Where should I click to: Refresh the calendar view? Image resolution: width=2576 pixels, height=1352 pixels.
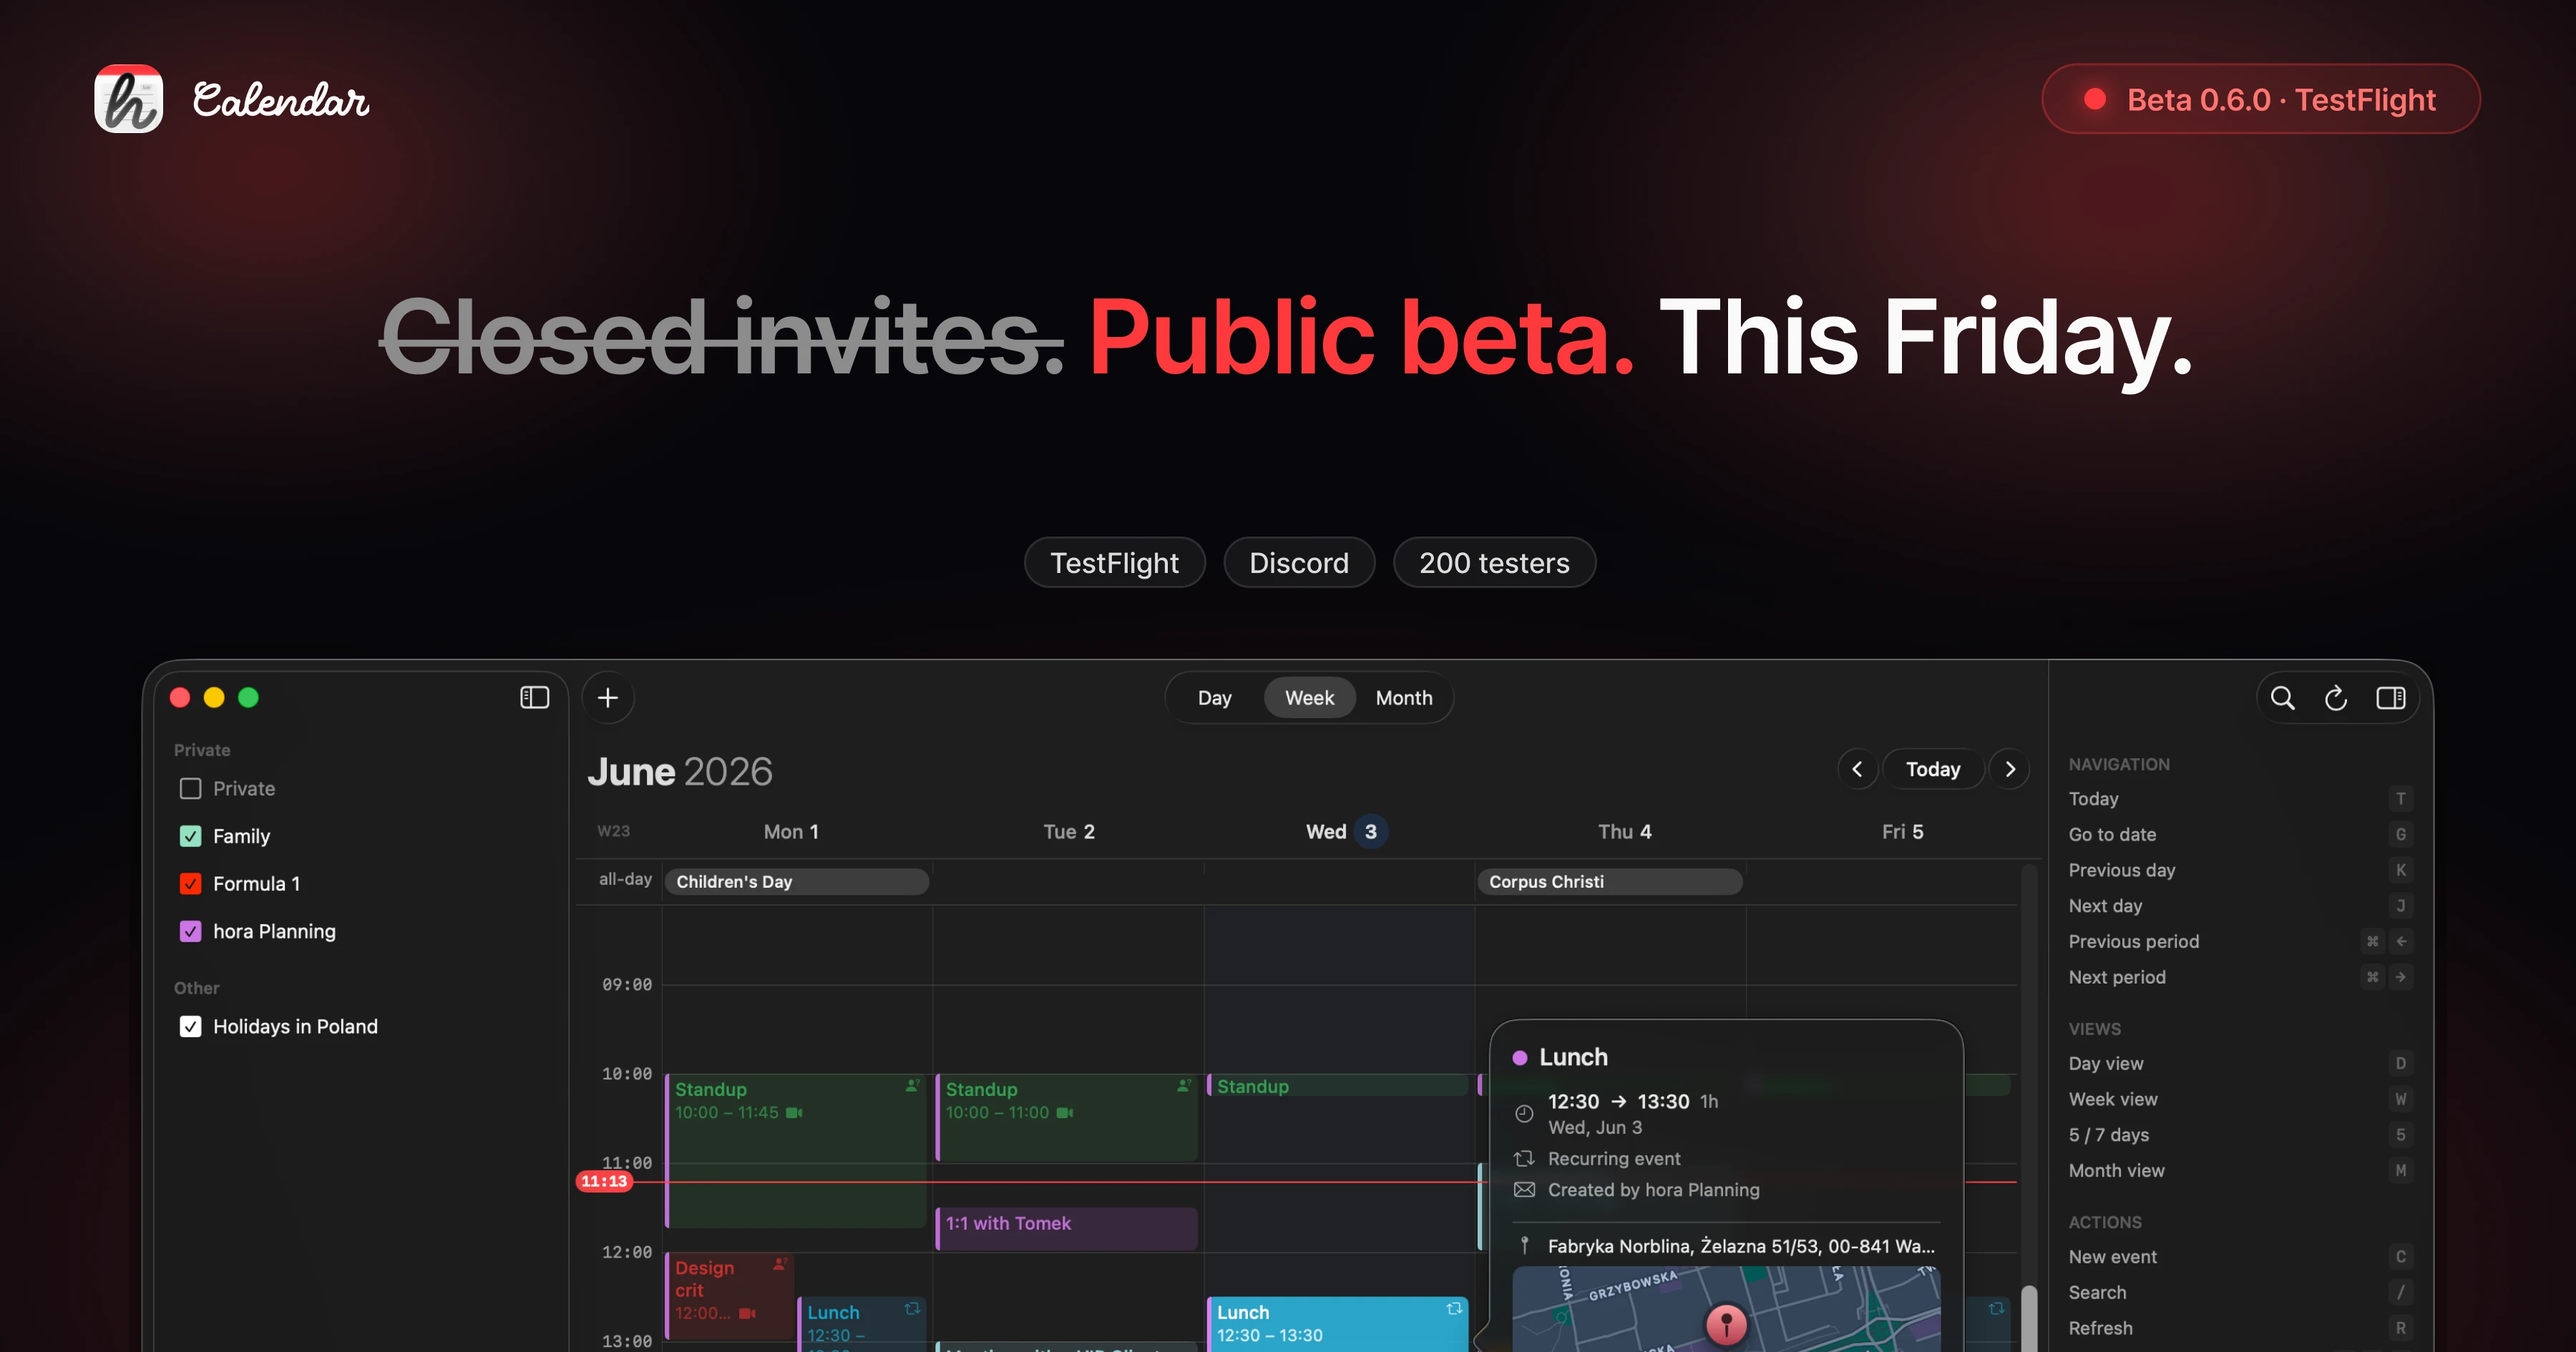coord(2336,697)
